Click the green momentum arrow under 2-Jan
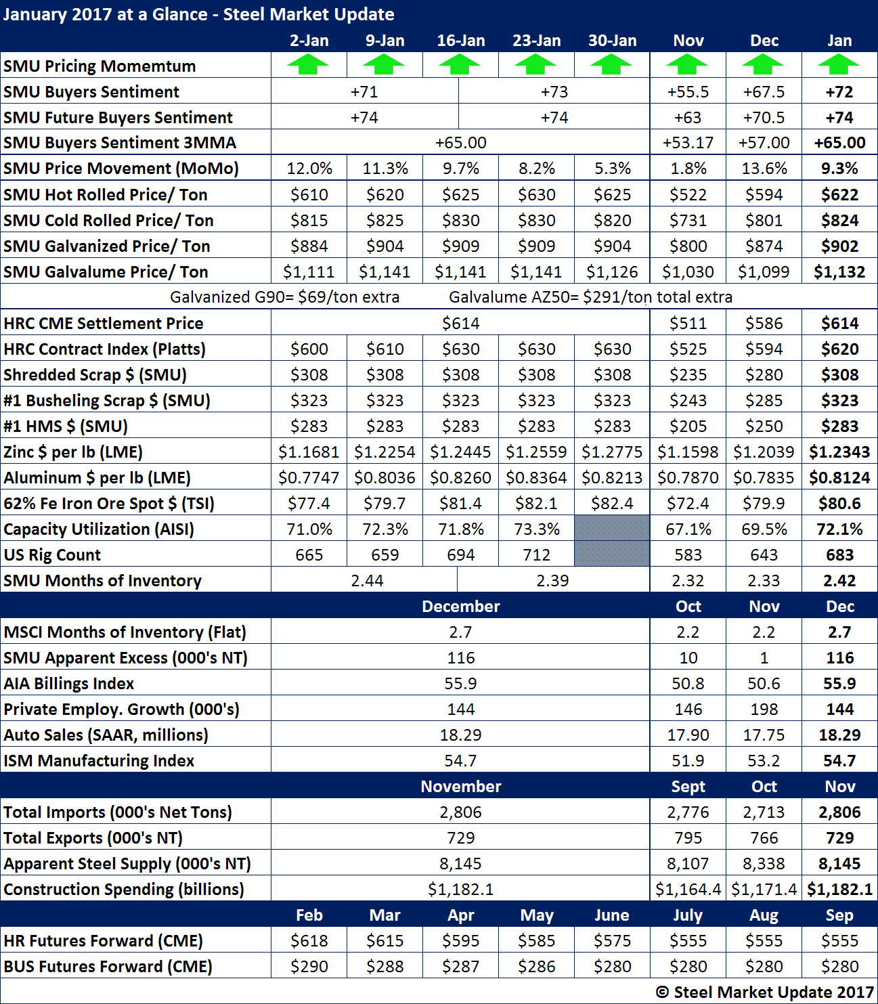 pyautogui.click(x=308, y=66)
